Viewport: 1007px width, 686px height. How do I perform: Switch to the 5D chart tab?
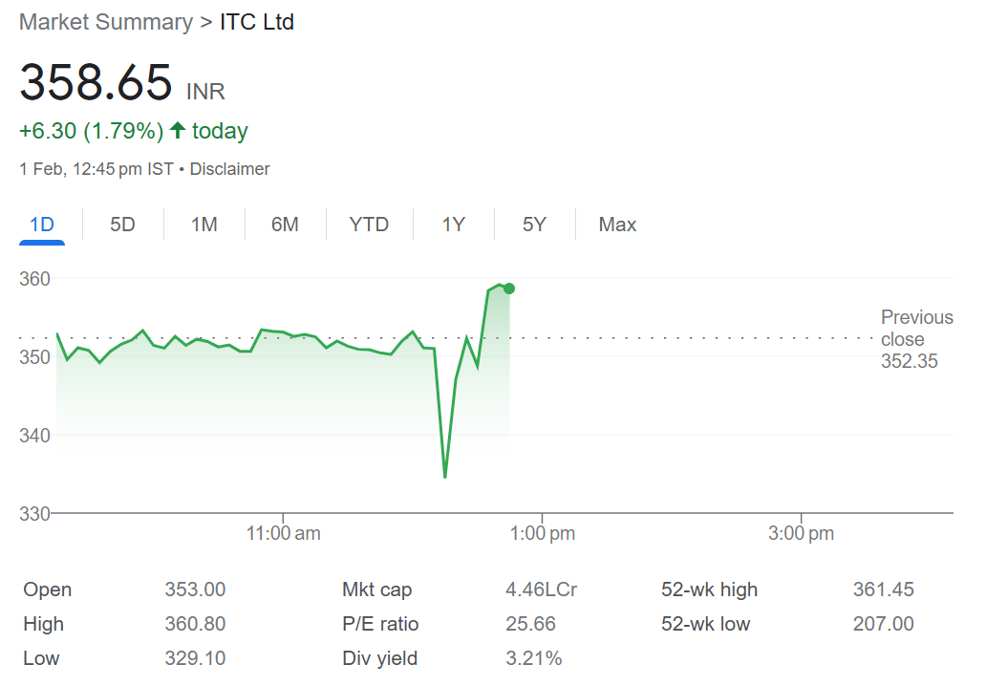point(122,225)
